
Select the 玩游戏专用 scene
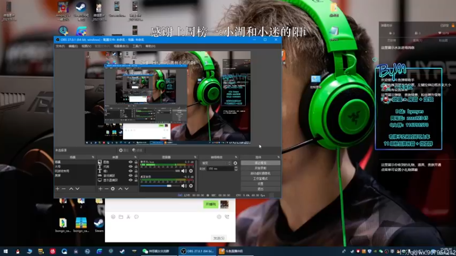[75, 171]
